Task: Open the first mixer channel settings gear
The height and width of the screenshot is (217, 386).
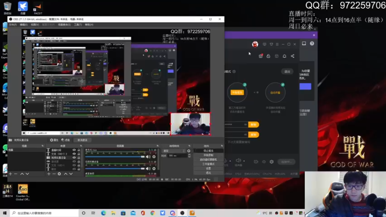Action: pyautogui.click(x=154, y=157)
